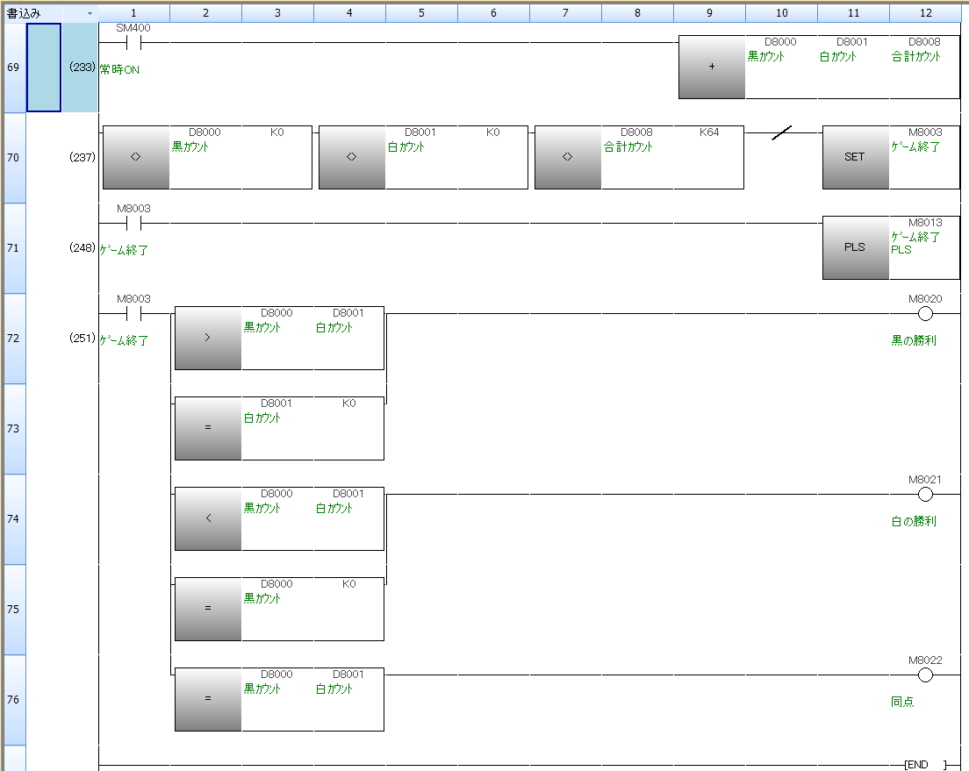Select the < compare block in row 74
Viewport: 969px width, 771px height.
[208, 518]
